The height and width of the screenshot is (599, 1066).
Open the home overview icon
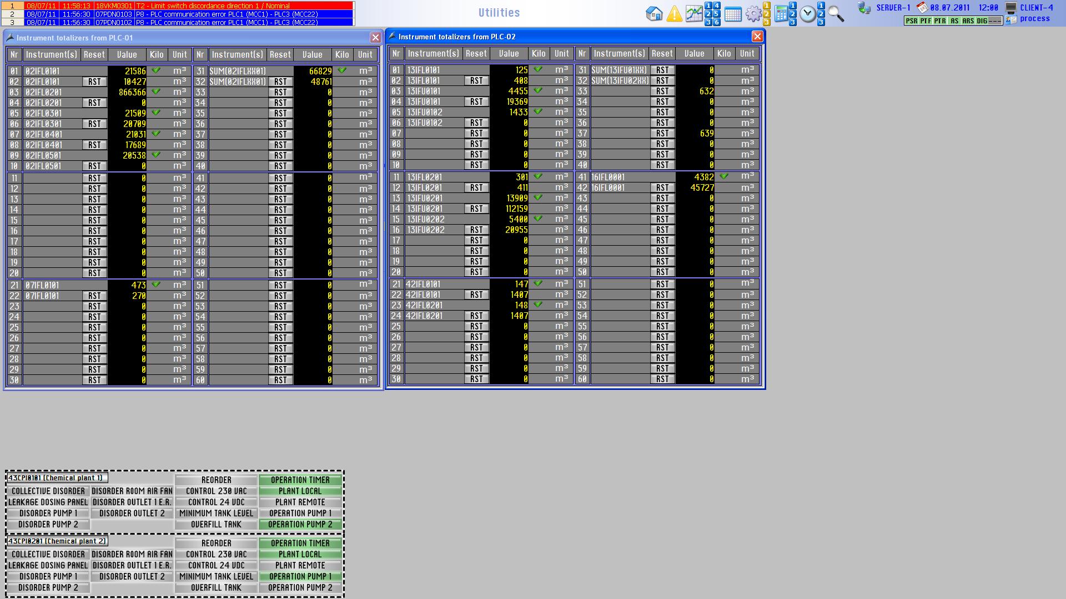click(654, 13)
